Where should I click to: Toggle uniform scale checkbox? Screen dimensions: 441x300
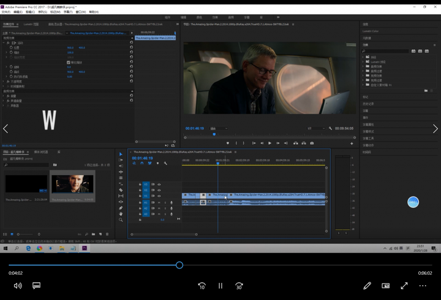pos(69,62)
